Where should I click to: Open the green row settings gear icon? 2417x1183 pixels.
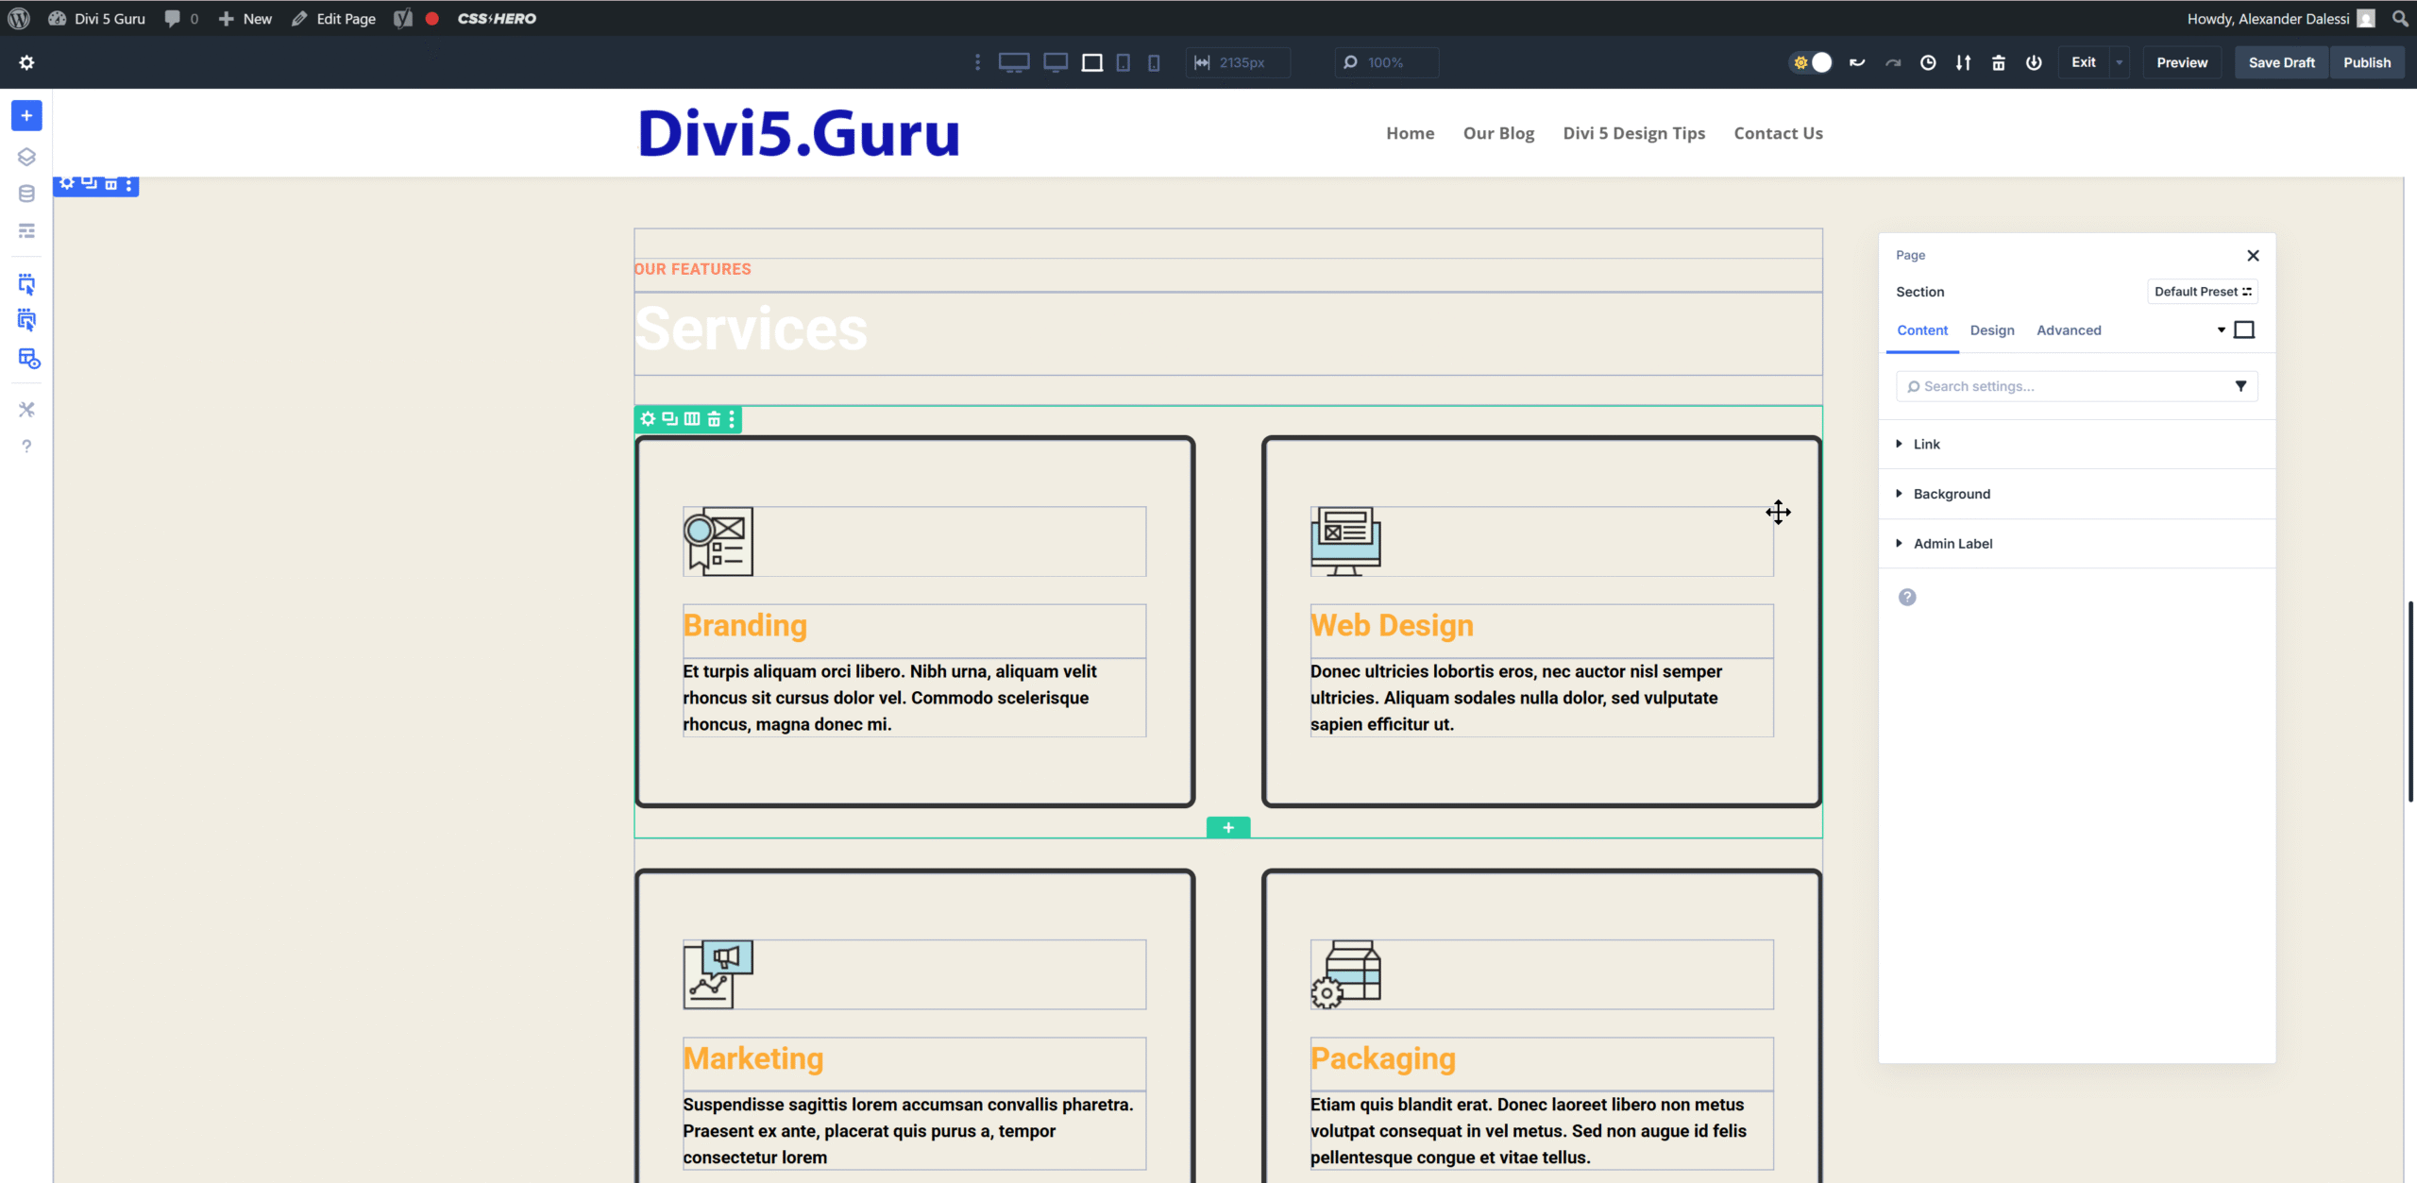648,419
